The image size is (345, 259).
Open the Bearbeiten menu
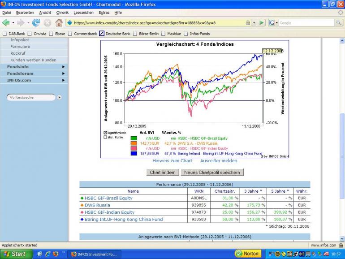tap(25, 13)
